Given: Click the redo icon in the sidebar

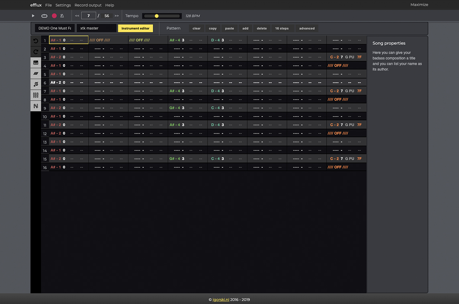Looking at the screenshot, I should coord(36,52).
